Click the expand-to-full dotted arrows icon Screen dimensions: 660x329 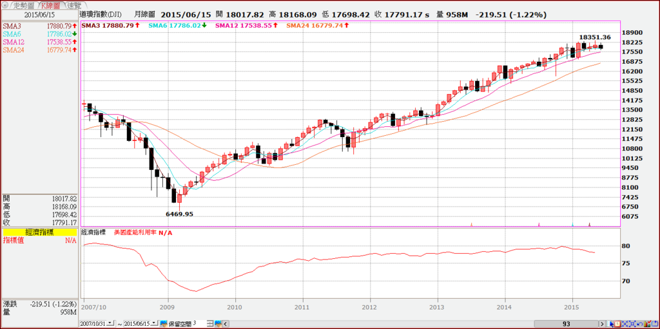tap(632, 324)
